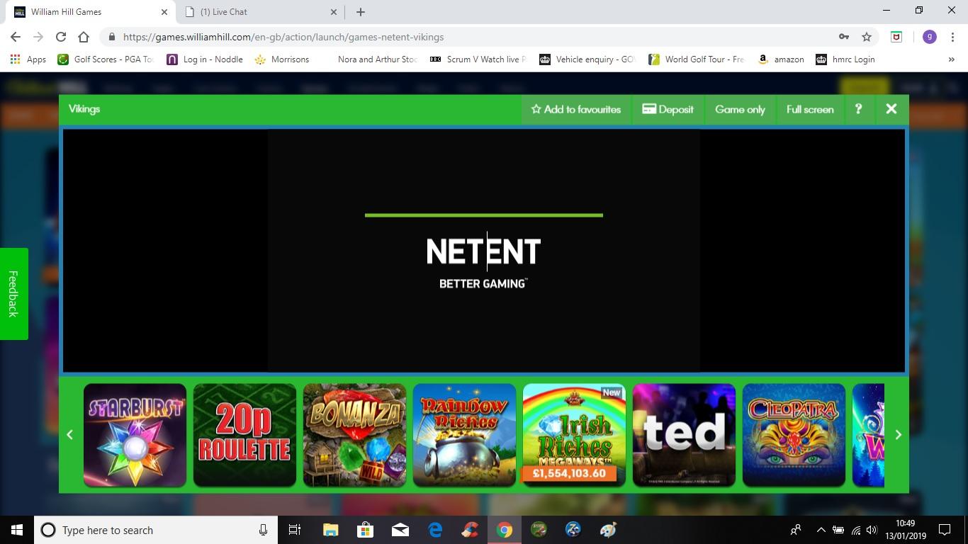The width and height of the screenshot is (968, 544).
Task: Show previous games in carousel
Action: click(x=69, y=435)
